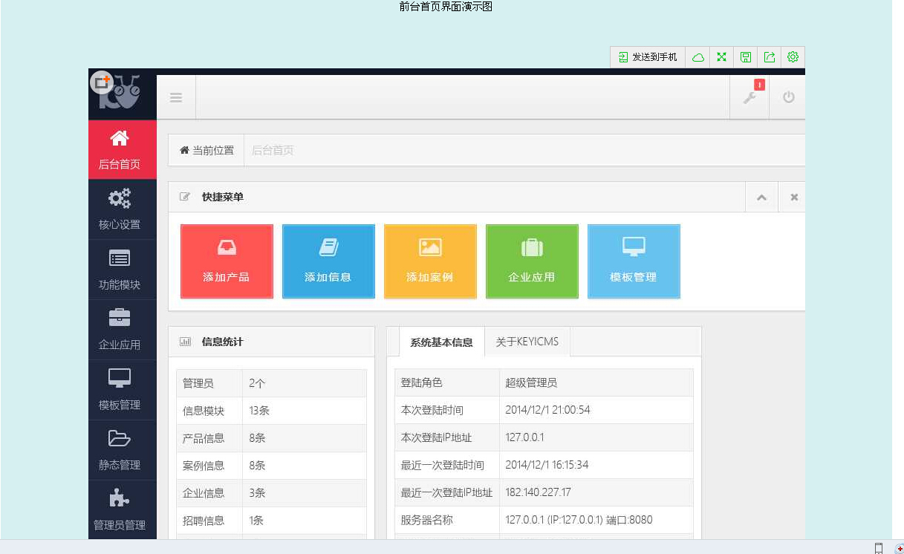Open 功能模块 in the sidebar

tap(122, 270)
